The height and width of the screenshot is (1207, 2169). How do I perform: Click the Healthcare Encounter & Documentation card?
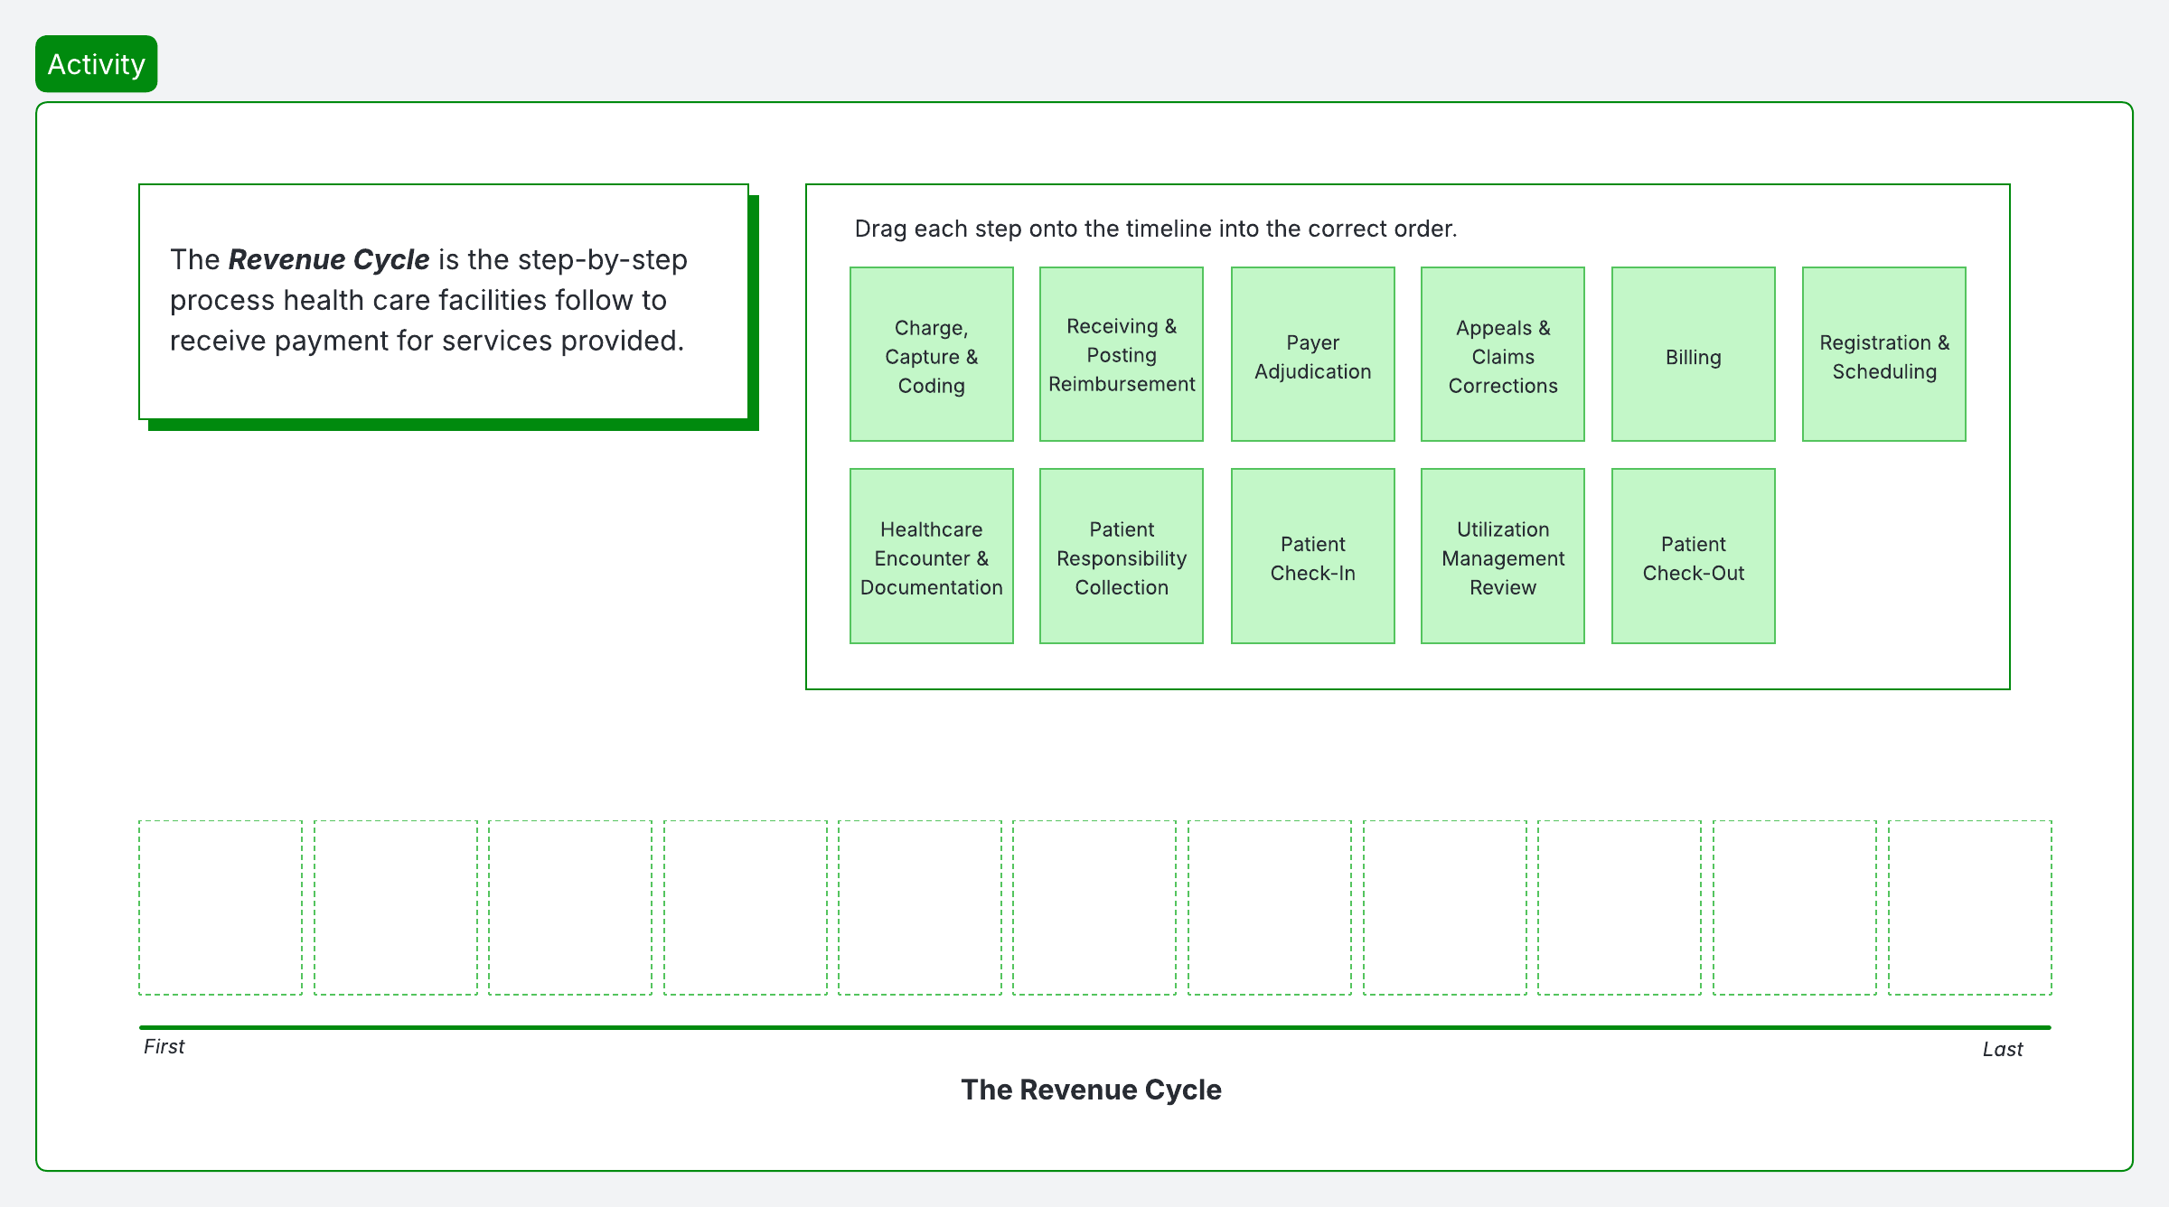[931, 556]
